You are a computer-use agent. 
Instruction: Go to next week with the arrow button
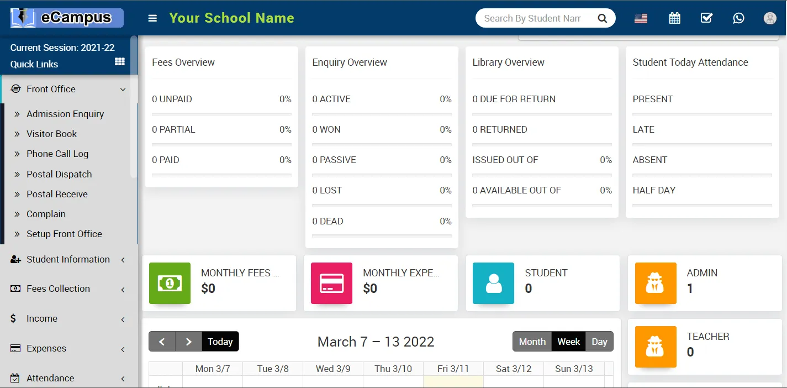pos(188,342)
